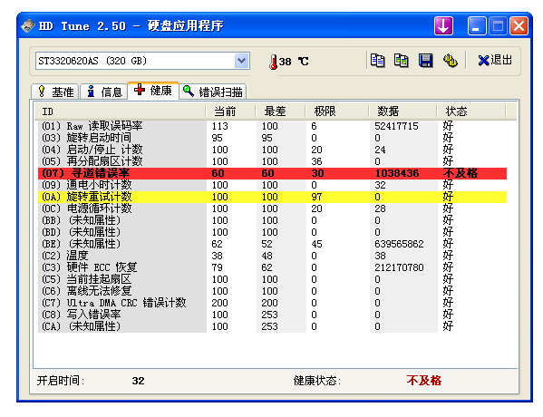Save screenshot with floppy disk icon
This screenshot has height=417, width=543.
click(x=425, y=61)
